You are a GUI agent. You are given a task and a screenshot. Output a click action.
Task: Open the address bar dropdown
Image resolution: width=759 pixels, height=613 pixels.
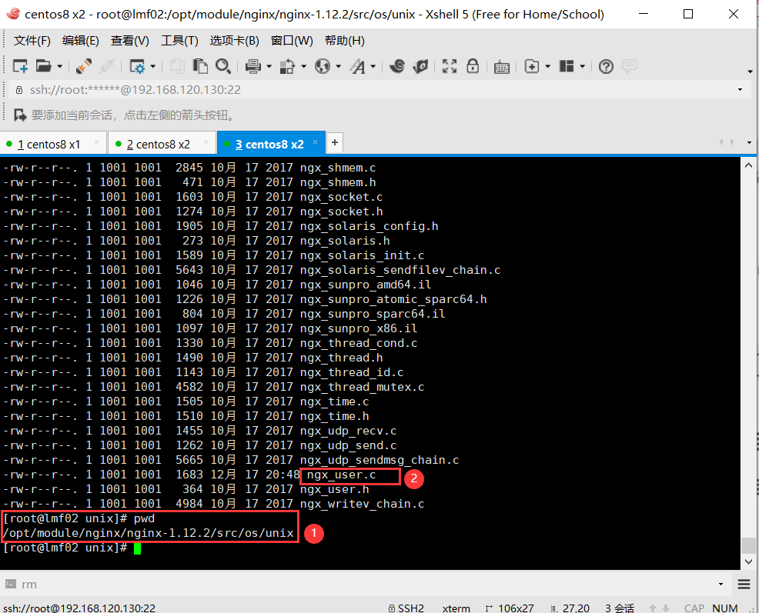tap(741, 90)
